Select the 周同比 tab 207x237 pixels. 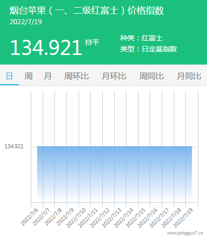(x=152, y=76)
